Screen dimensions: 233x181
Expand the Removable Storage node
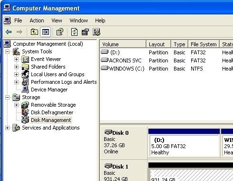click(16, 105)
